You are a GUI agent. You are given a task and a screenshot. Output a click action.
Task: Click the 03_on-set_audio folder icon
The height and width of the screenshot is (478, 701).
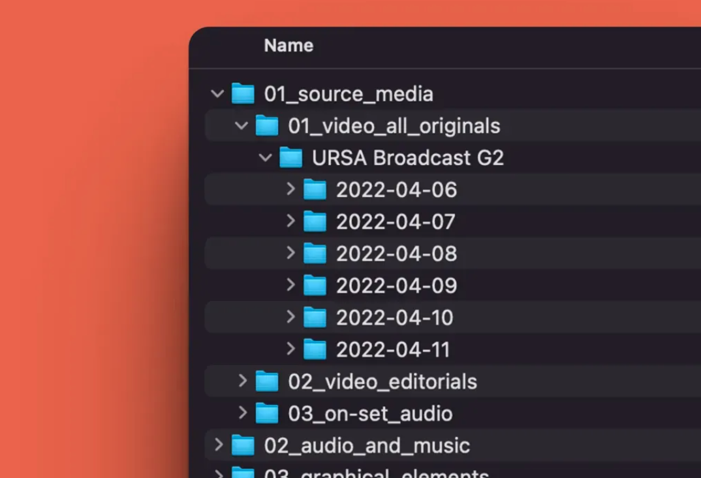click(x=266, y=414)
